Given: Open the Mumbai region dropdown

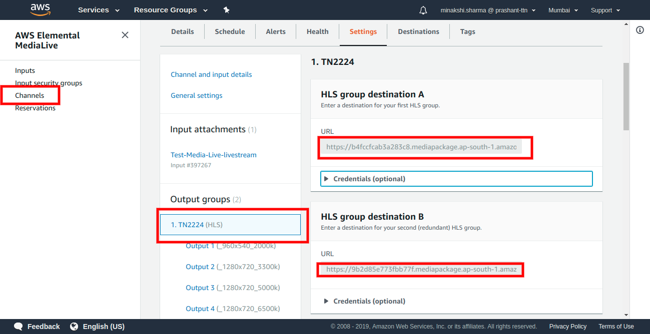Looking at the screenshot, I should 563,10.
